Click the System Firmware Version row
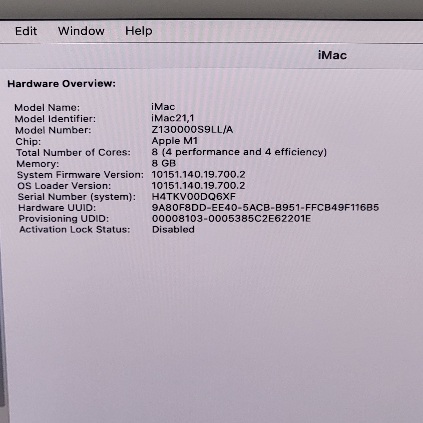This screenshot has width=423, height=423. pyautogui.click(x=81, y=174)
